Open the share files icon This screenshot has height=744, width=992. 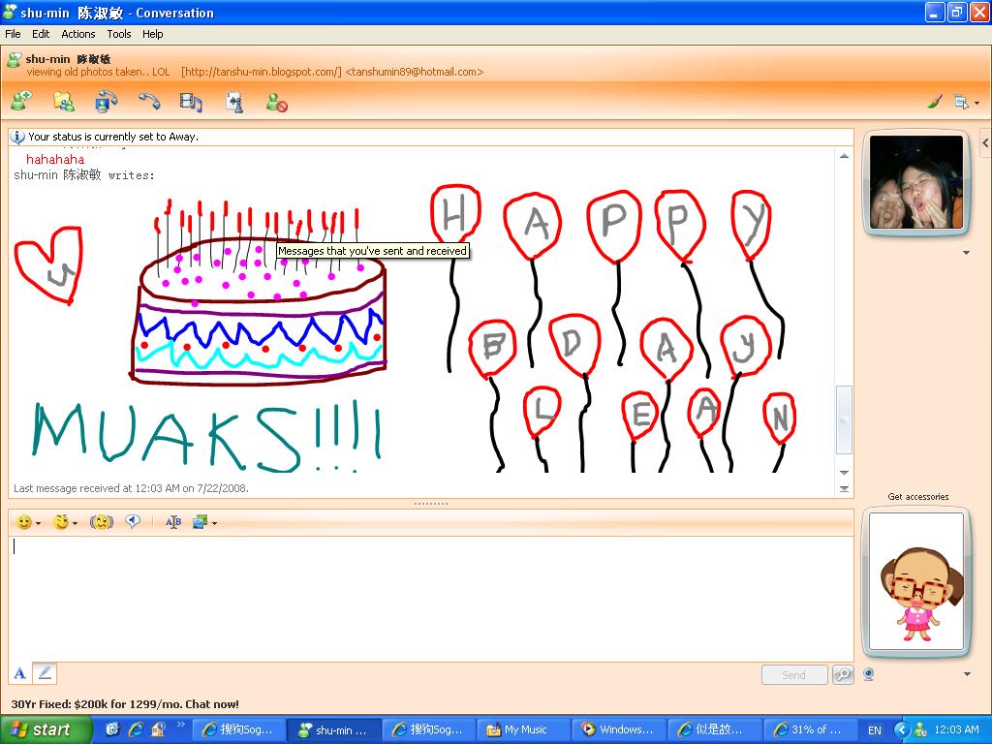click(63, 101)
